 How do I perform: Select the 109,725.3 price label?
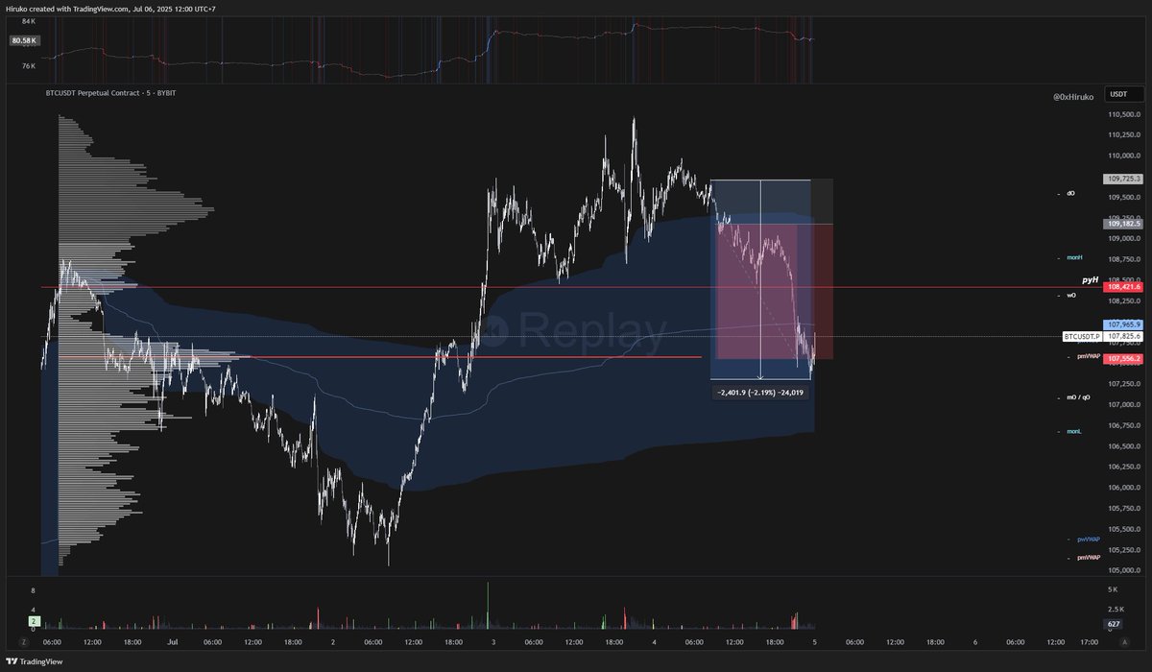click(x=1124, y=179)
